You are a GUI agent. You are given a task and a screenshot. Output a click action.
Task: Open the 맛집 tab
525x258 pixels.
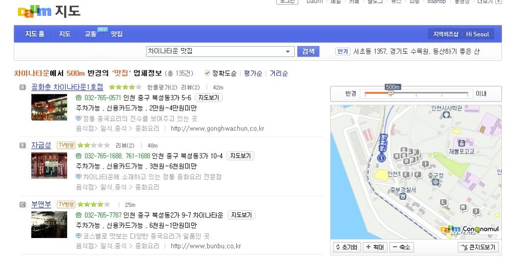117,34
